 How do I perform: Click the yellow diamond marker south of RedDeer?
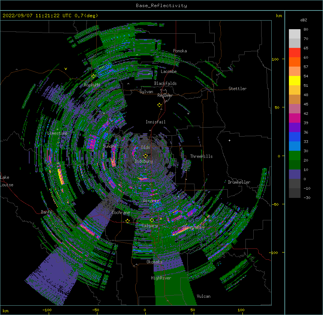point(160,105)
